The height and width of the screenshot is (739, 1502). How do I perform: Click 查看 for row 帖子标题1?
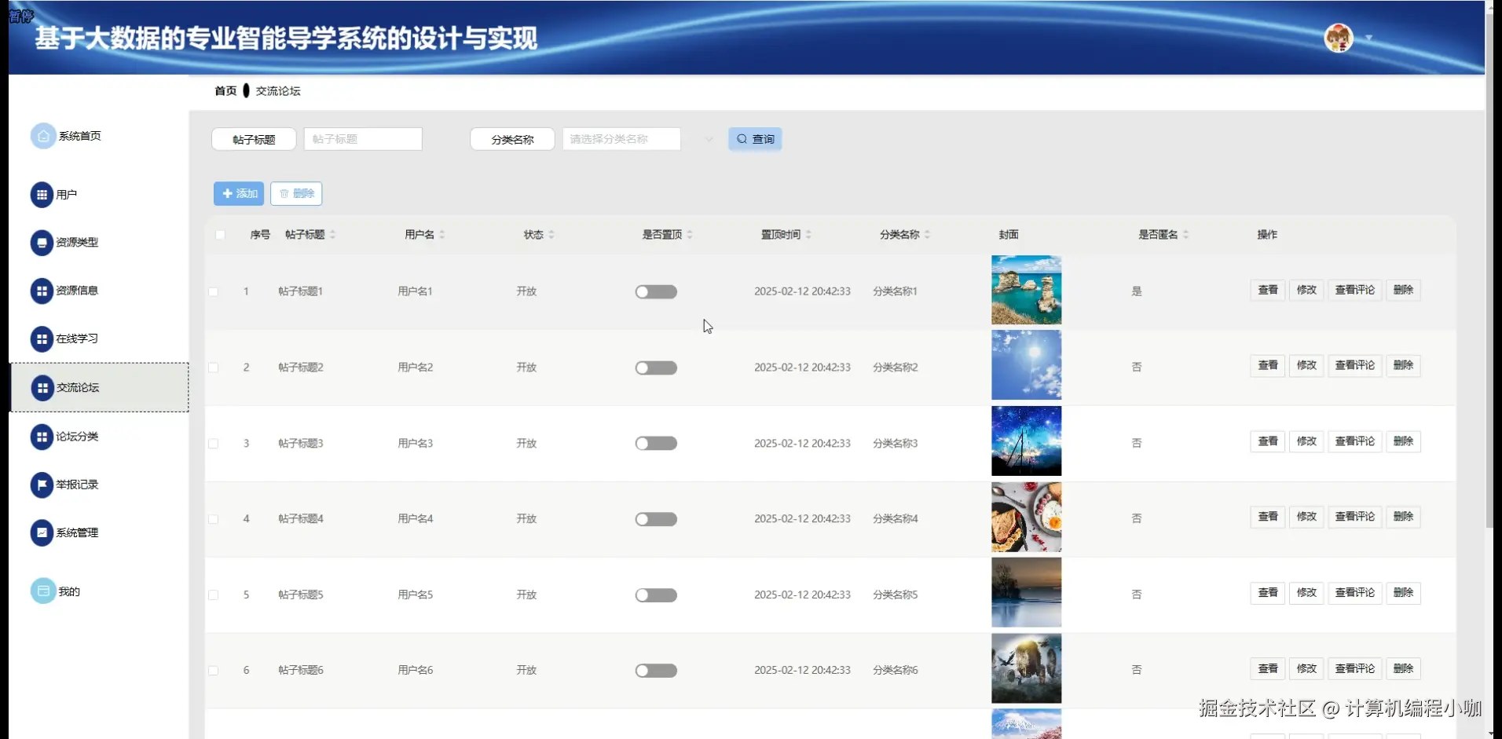tap(1268, 290)
